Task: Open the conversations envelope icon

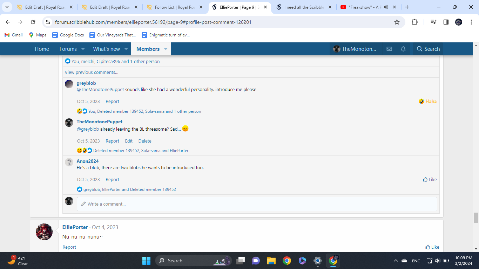Action: pos(389,49)
